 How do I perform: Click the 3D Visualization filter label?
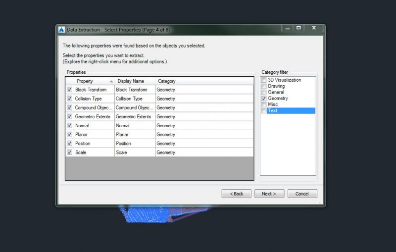click(284, 80)
